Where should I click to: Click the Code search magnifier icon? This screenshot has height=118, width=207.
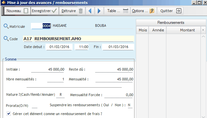click(6, 39)
